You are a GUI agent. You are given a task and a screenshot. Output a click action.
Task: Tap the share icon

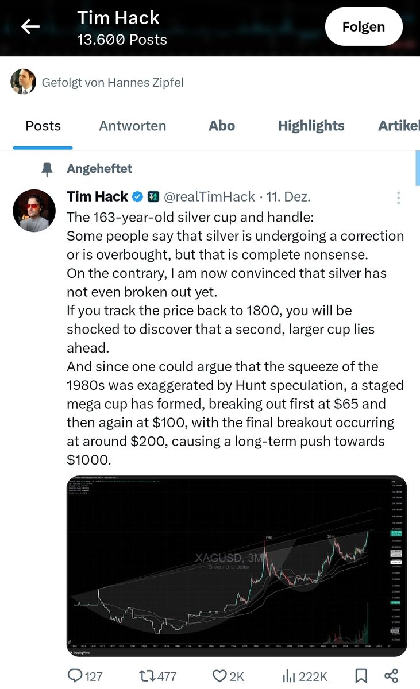click(x=391, y=676)
